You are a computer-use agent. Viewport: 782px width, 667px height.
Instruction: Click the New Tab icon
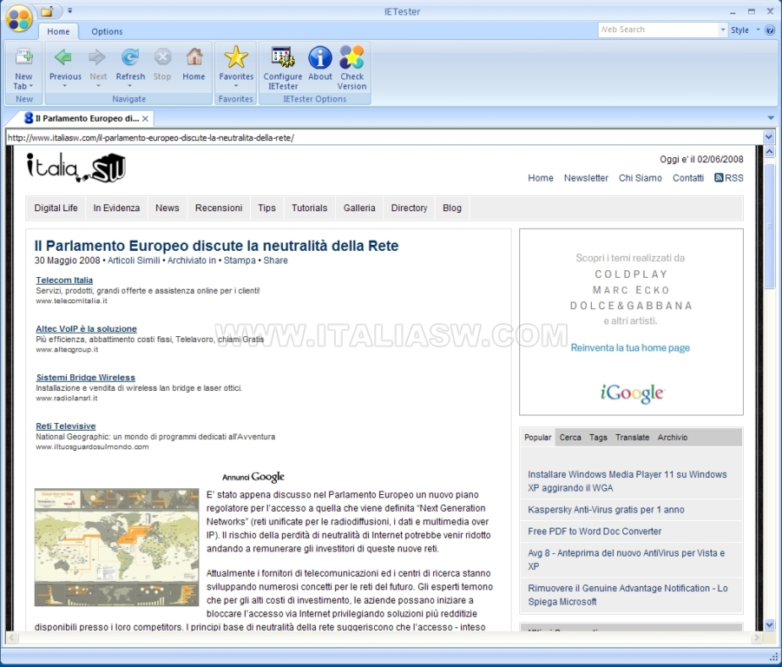coord(23,56)
